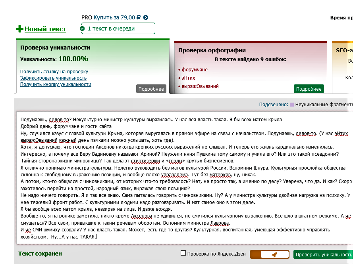This screenshot has width=353, height=271.
Task: Click Зафиксировать уникальность link
Action: coord(53,78)
